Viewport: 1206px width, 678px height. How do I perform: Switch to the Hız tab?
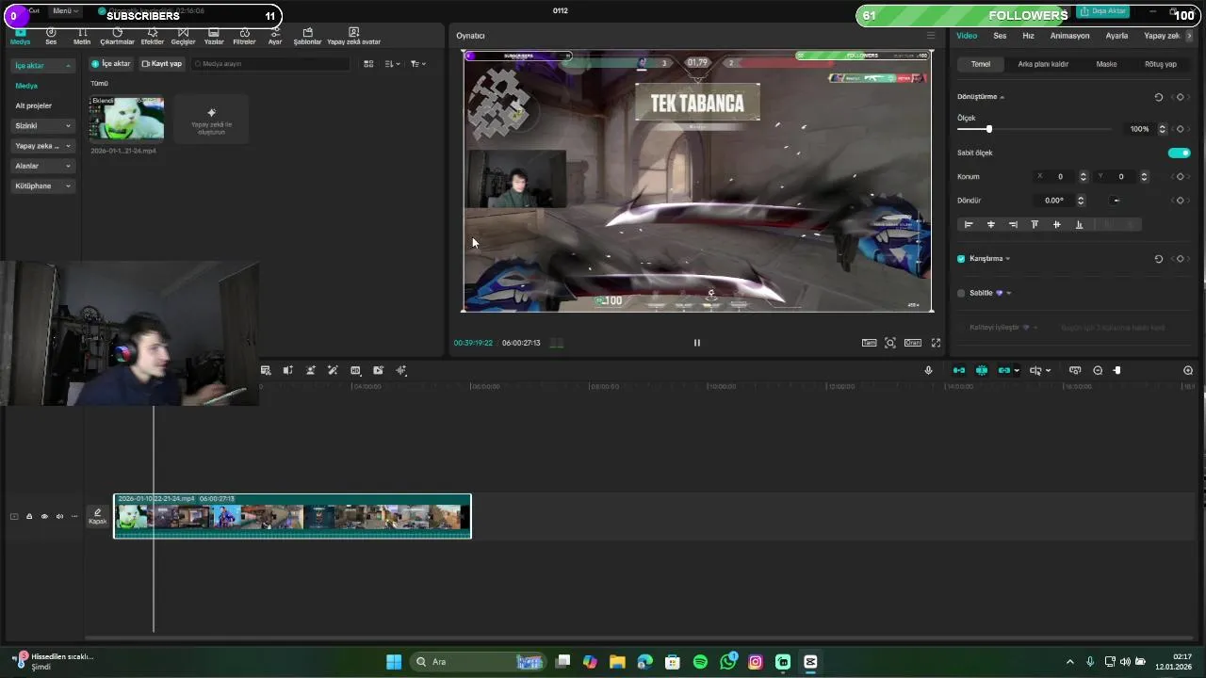pos(1028,36)
